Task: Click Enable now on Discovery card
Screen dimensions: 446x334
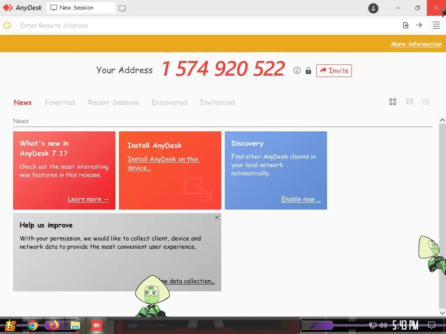Action: point(301,199)
